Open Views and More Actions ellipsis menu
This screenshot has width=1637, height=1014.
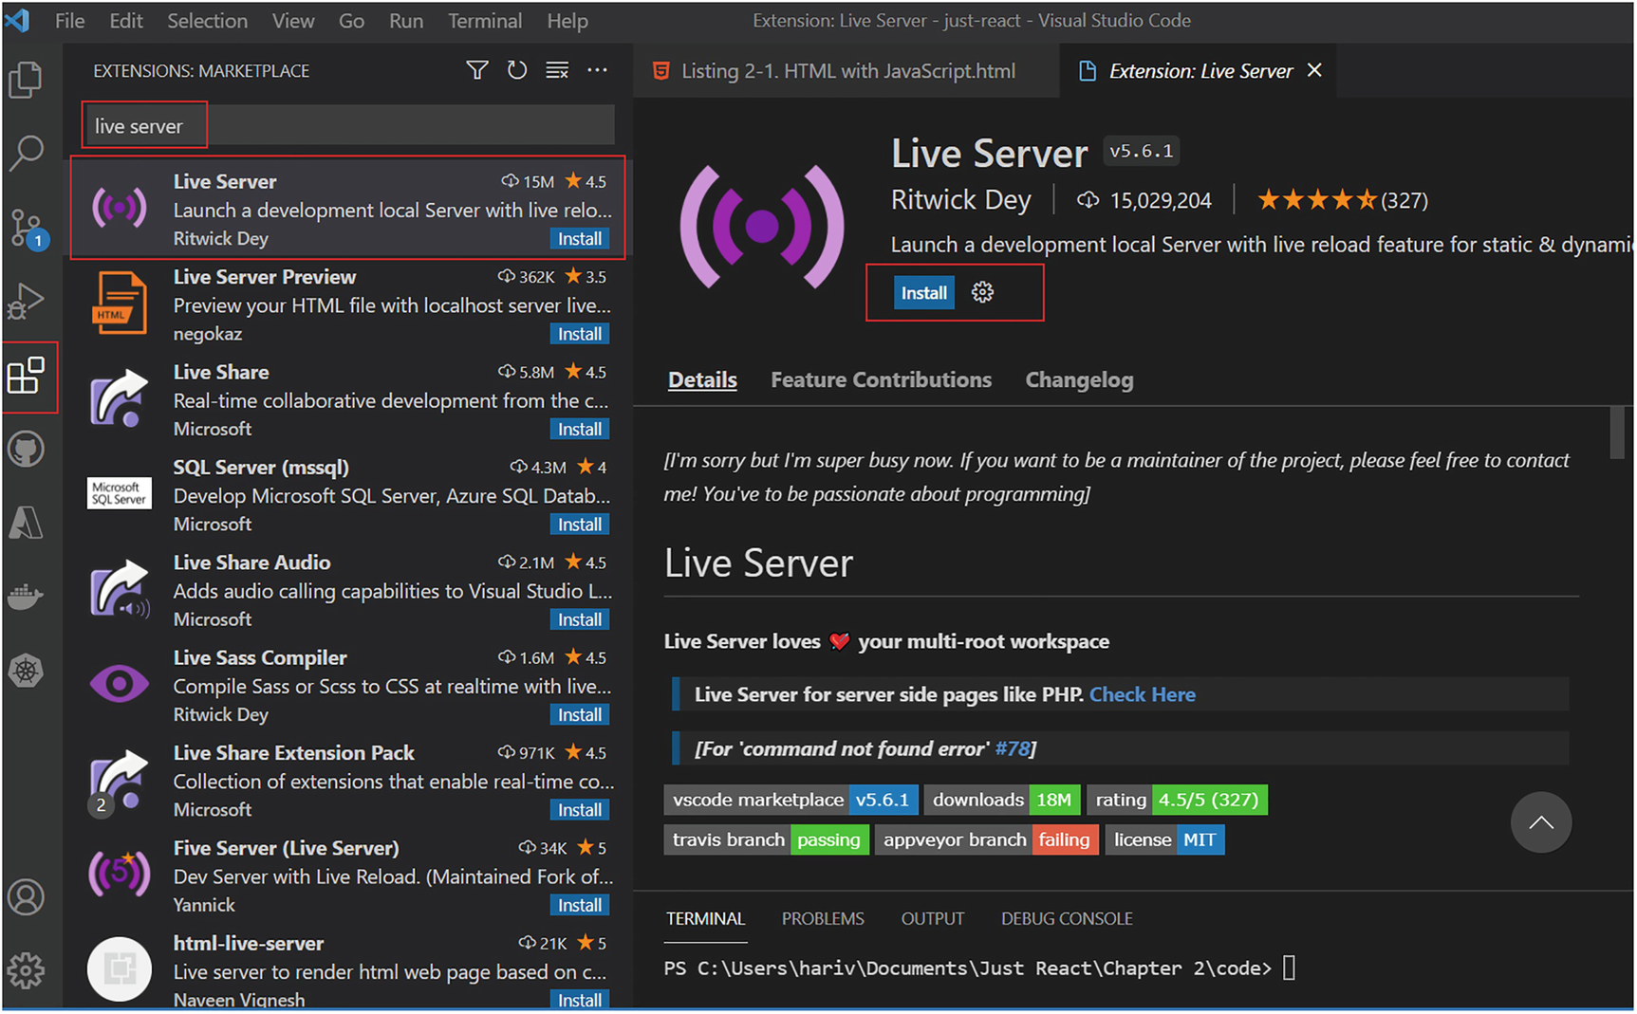pos(597,70)
